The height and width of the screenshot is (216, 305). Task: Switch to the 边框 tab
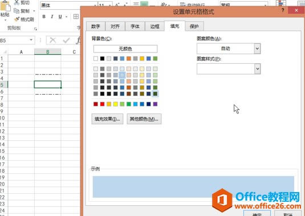point(155,26)
